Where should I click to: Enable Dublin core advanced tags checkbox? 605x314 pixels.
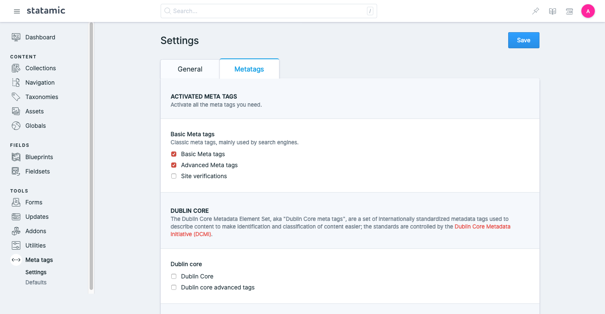pyautogui.click(x=174, y=287)
